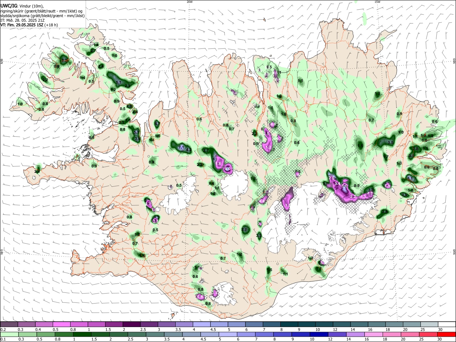Click the white 30 mm snow legend swatch
The width and height of the screenshot is (456, 342).
click(x=447, y=325)
